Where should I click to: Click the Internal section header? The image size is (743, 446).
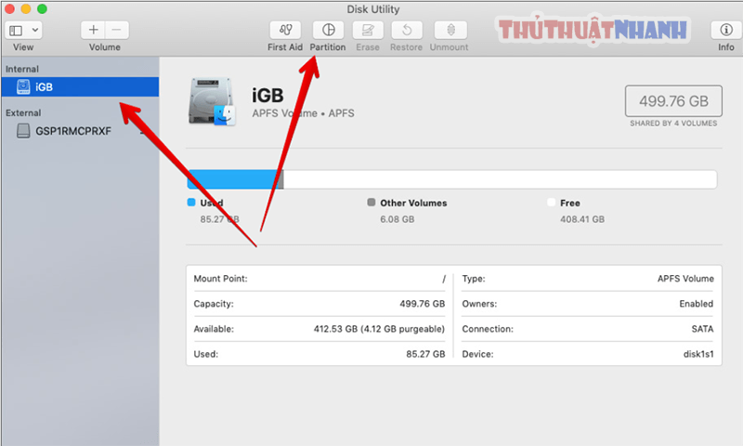[x=21, y=69]
